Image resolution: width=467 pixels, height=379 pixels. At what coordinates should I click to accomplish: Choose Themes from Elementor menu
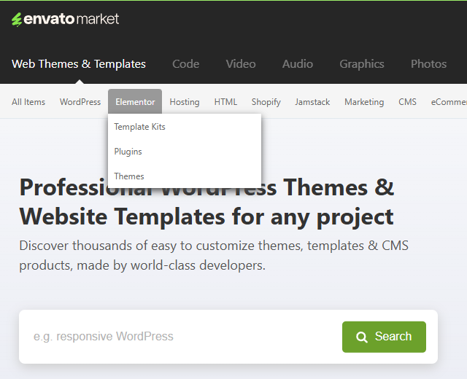(x=129, y=176)
